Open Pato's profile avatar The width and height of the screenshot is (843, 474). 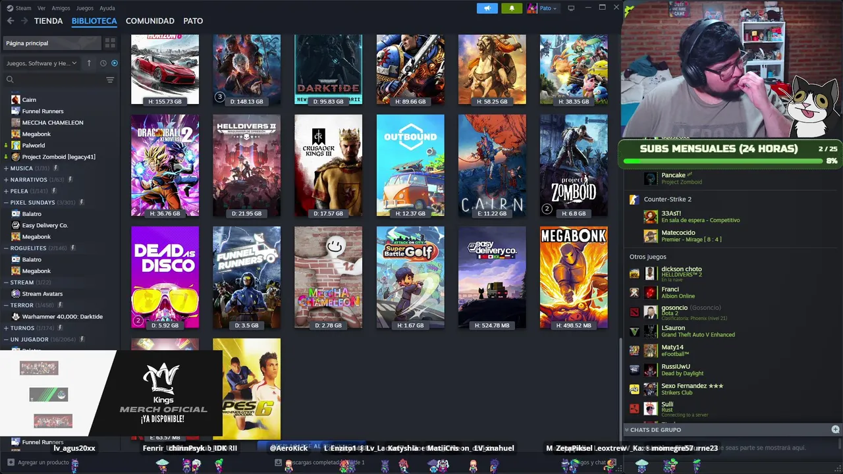pos(532,8)
